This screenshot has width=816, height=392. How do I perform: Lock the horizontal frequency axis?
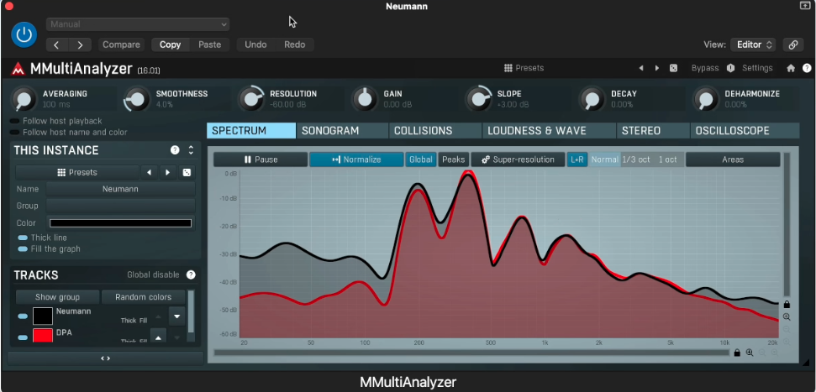[737, 353]
